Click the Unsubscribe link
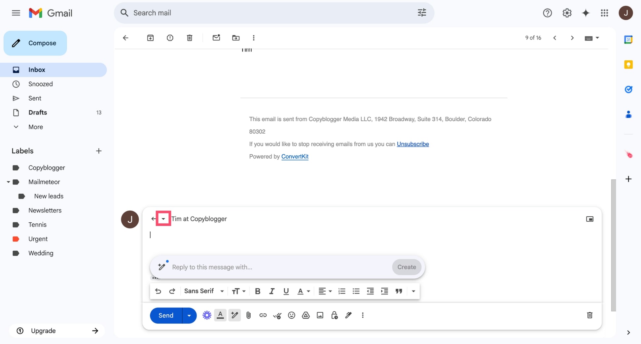Screen dimensions: 641x344 coord(413,144)
